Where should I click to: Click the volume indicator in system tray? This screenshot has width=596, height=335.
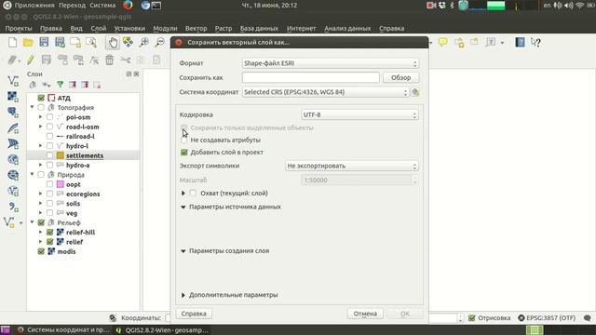[x=569, y=6]
